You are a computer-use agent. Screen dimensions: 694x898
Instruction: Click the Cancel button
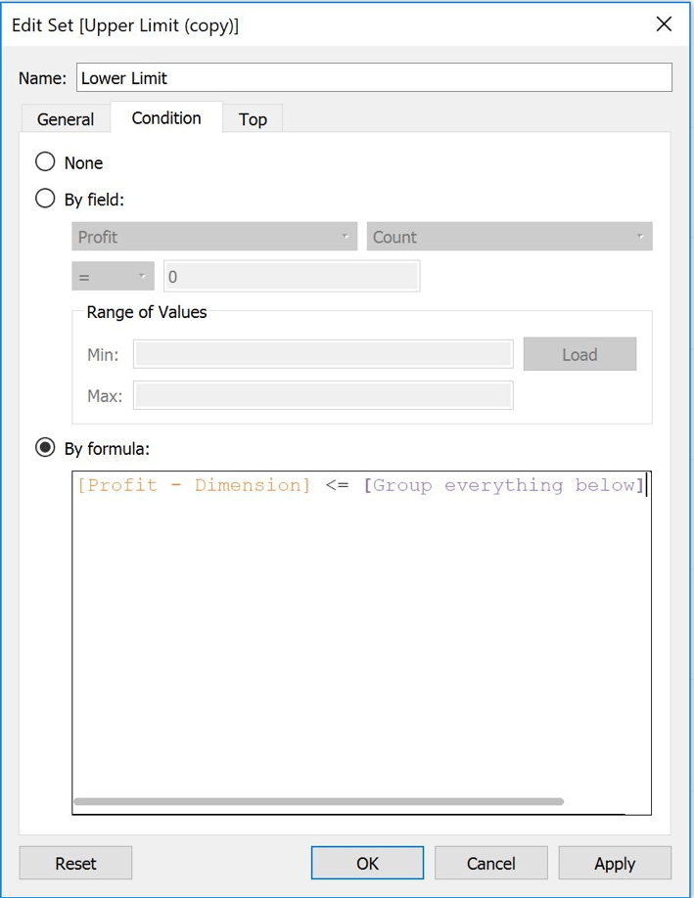pos(491,863)
